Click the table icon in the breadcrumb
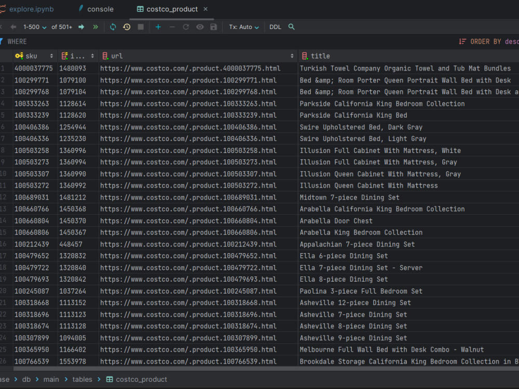The height and width of the screenshot is (389, 519). pos(109,380)
